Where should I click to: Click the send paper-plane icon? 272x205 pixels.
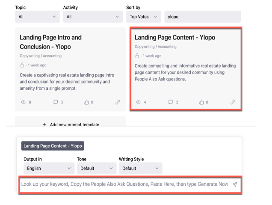click(x=235, y=184)
